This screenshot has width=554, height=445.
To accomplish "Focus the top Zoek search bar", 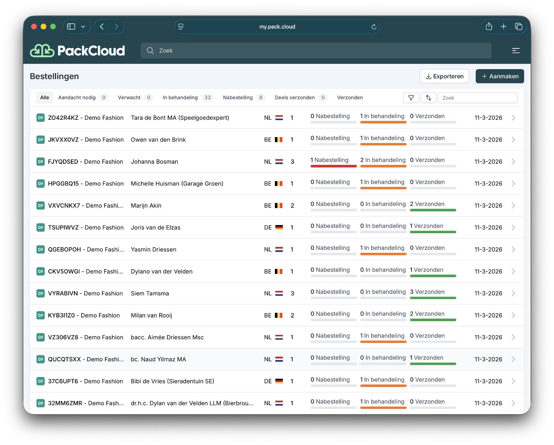I will tap(316, 51).
